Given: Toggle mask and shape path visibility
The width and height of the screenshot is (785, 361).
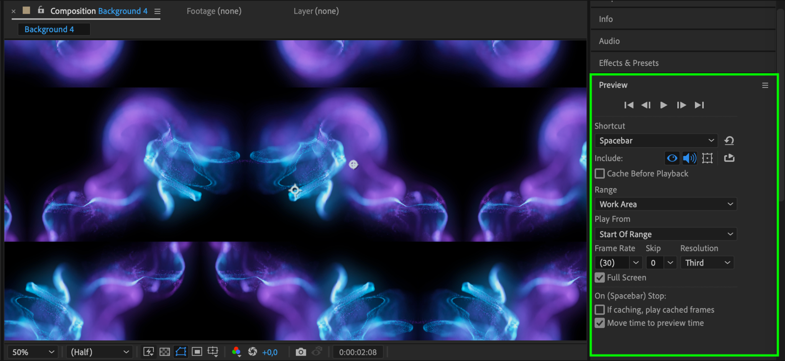Looking at the screenshot, I should tap(181, 352).
